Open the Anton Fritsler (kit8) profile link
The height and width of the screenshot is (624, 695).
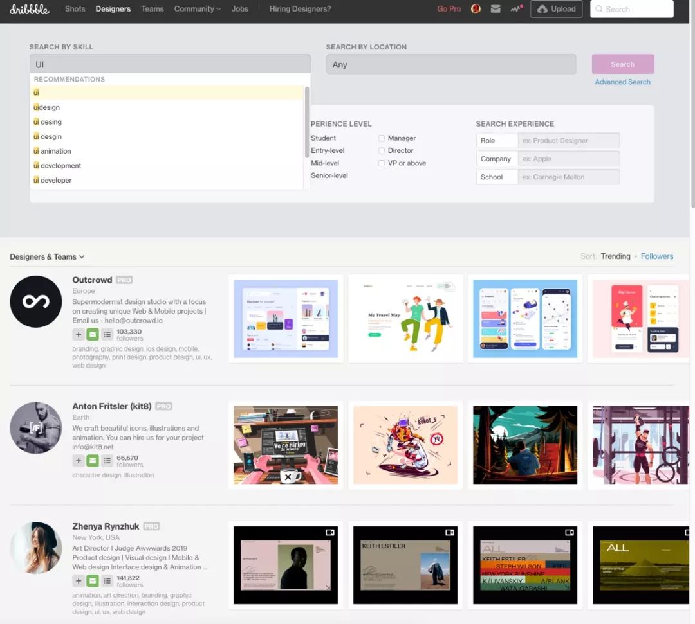point(112,406)
